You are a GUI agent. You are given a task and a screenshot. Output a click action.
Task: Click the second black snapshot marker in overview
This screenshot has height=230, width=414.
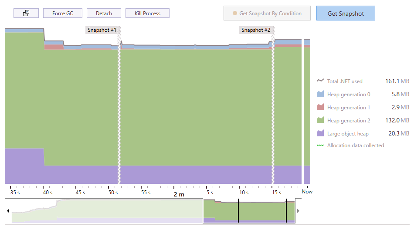pos(286,211)
